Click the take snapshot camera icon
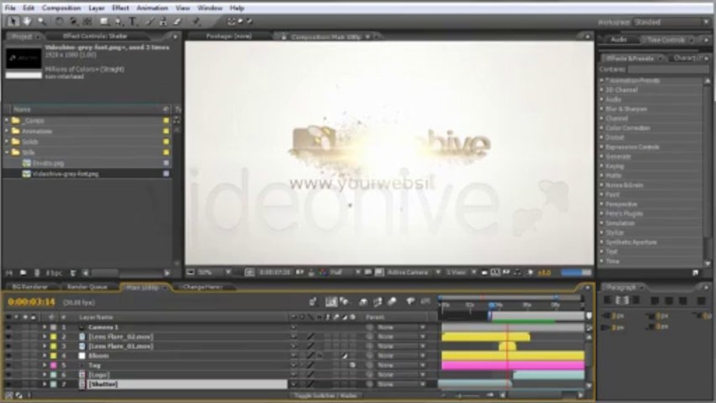 [301, 272]
